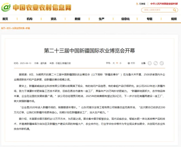Select large font size 大
181x147 pixels.
114,63
